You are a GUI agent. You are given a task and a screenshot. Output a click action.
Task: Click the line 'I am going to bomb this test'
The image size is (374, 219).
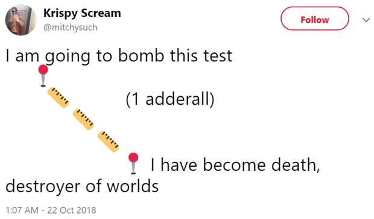119,56
